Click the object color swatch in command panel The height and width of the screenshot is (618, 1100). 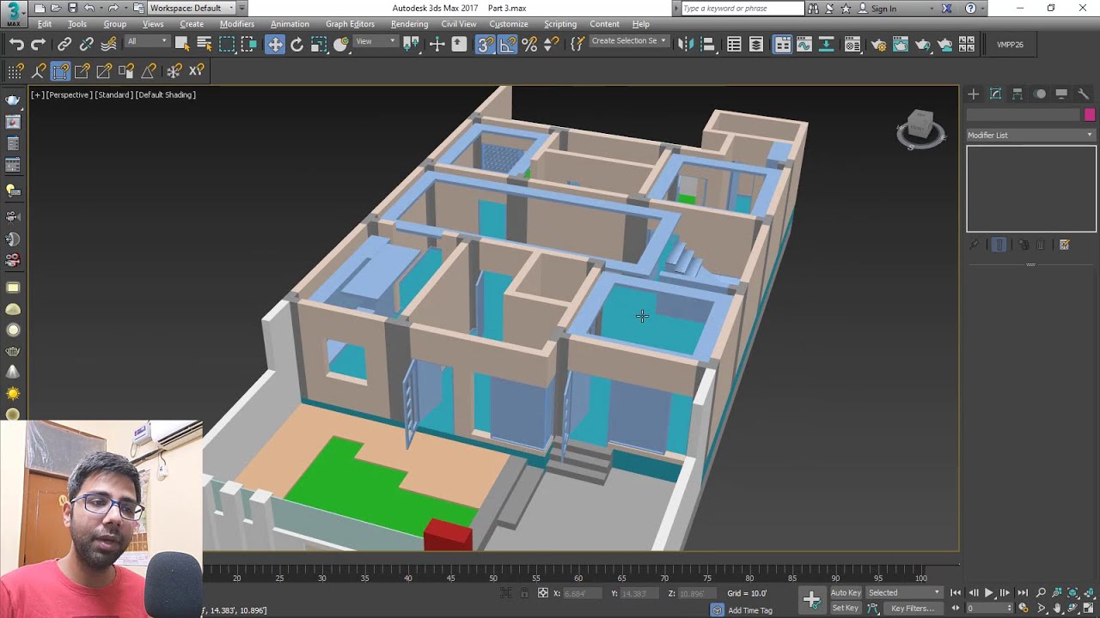[1090, 115]
